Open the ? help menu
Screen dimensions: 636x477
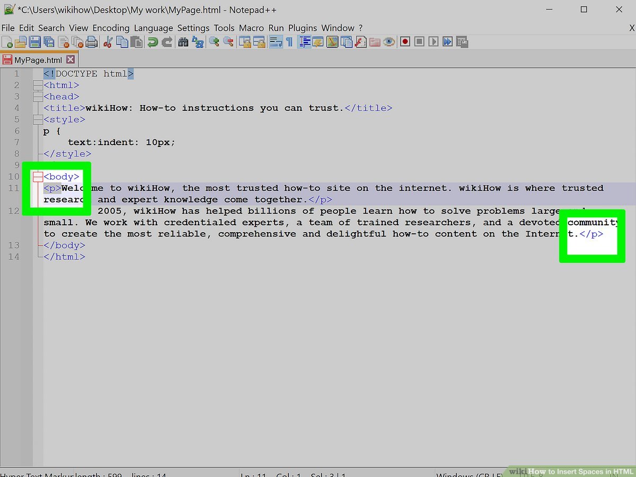360,28
